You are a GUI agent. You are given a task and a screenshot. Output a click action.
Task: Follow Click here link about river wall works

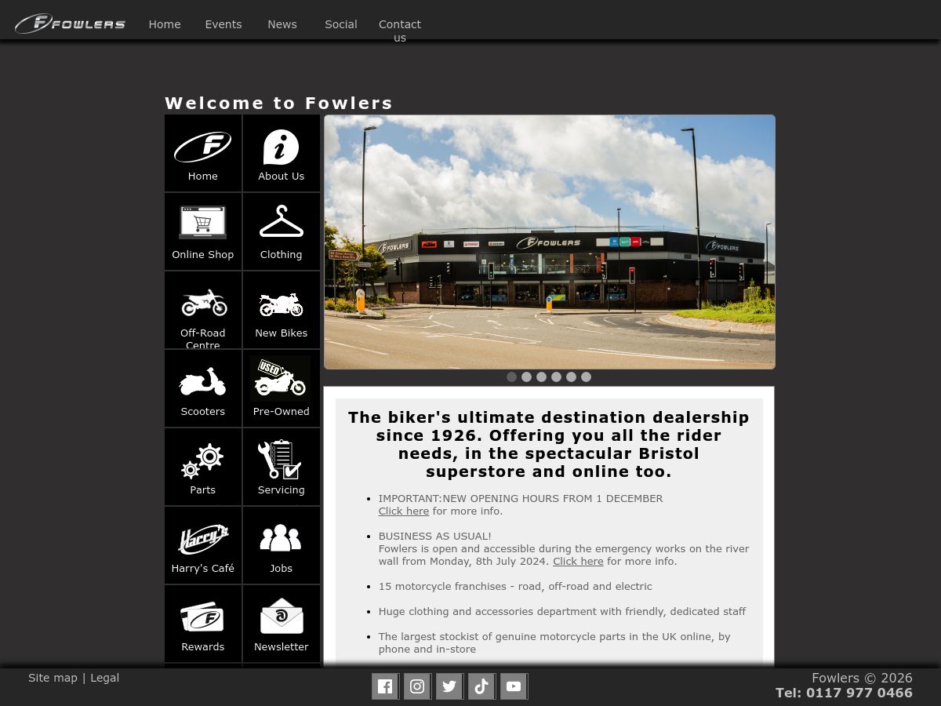(578, 561)
